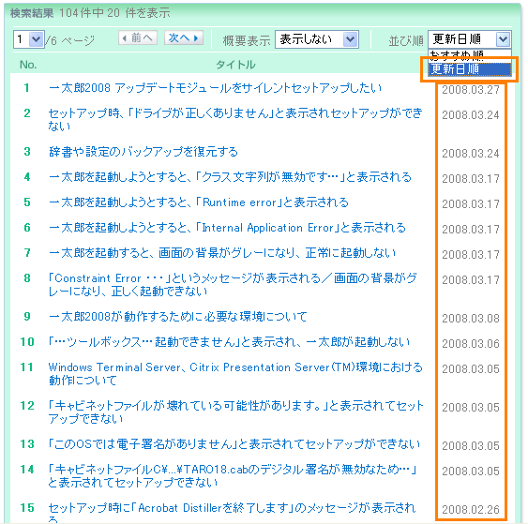Open the 概要表示 dropdown showing 表示しない

pyautogui.click(x=317, y=39)
